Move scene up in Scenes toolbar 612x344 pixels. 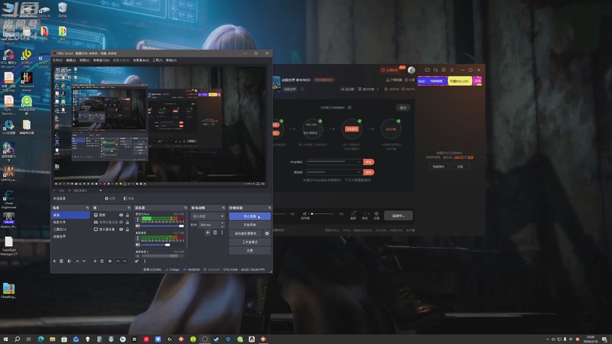coord(77,261)
